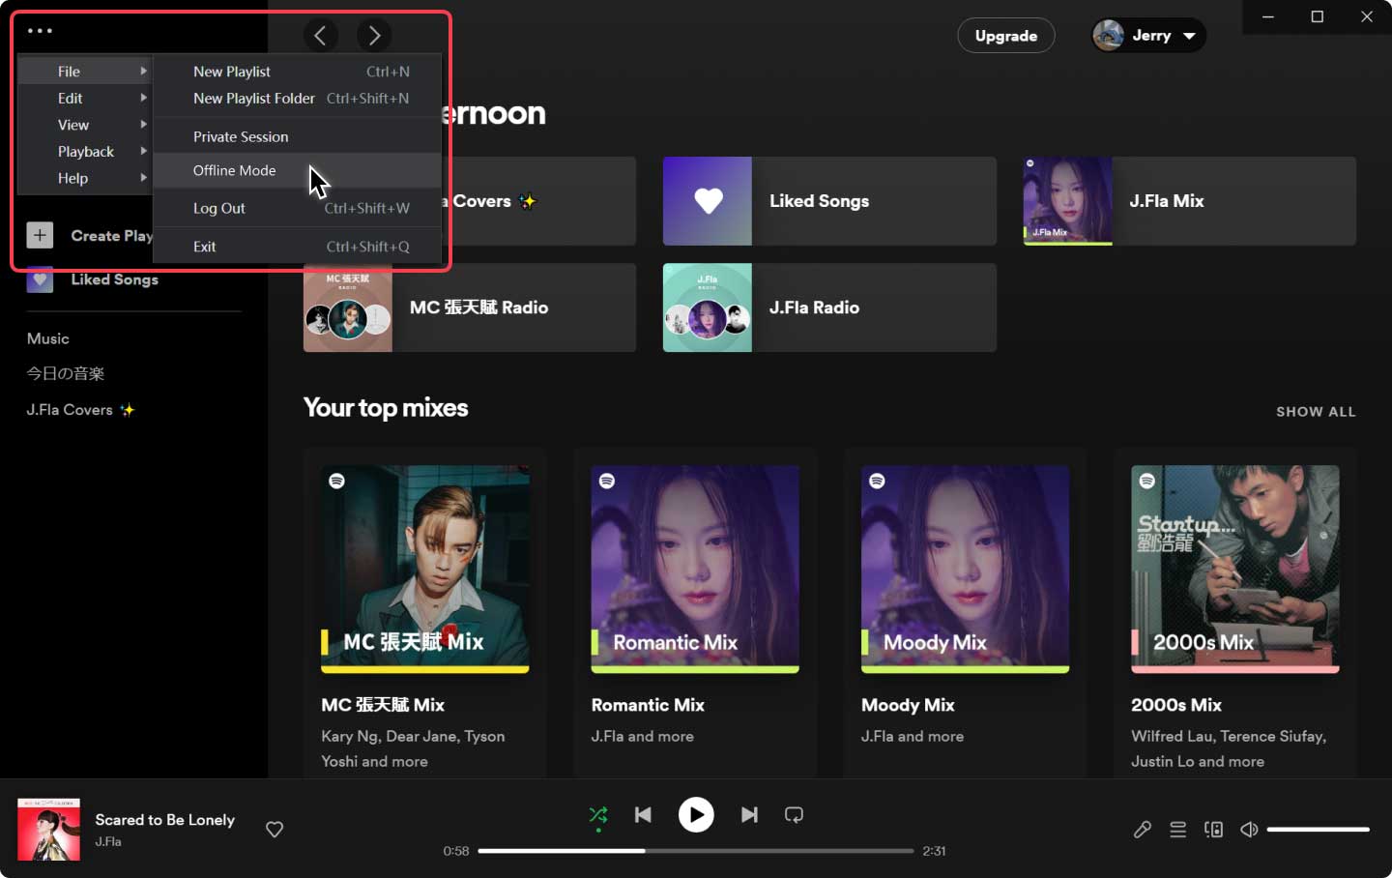Open the lyrics microphone icon

tap(1143, 829)
